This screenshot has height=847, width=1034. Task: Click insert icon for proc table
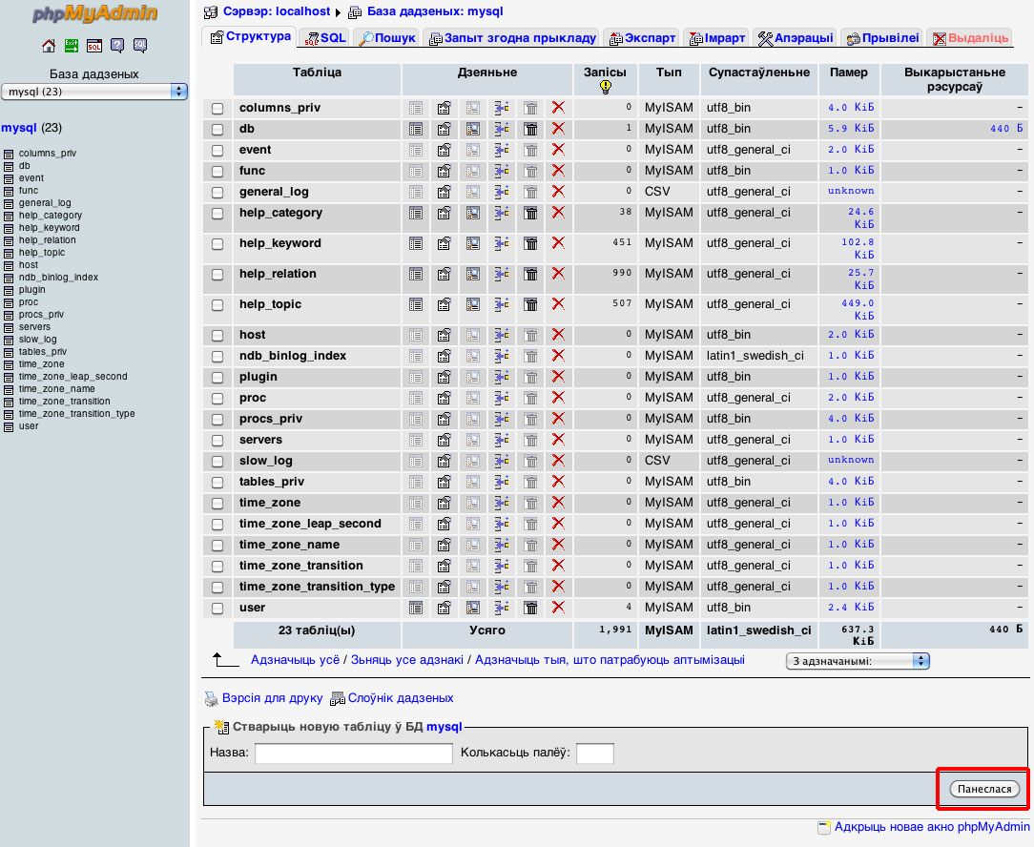pyautogui.click(x=502, y=398)
